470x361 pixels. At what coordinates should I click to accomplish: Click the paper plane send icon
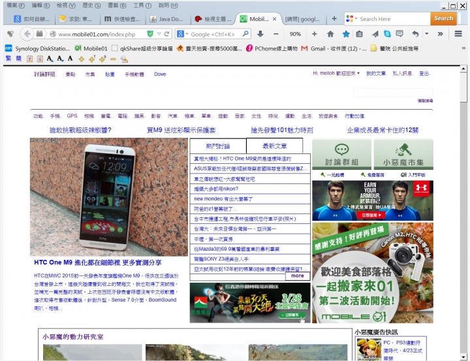point(375,34)
